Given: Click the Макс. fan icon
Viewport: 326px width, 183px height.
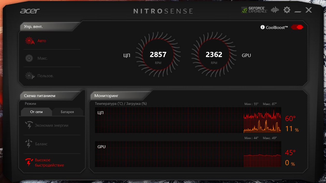Looking at the screenshot, I should [x=29, y=58].
